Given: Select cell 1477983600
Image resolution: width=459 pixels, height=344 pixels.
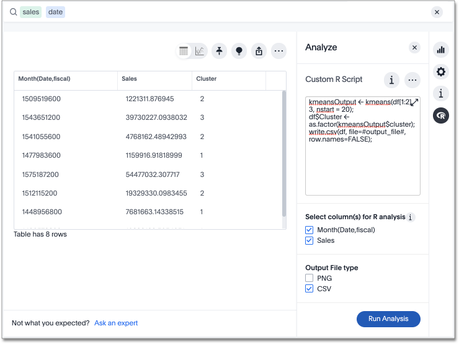Looking at the screenshot, I should pos(42,155).
